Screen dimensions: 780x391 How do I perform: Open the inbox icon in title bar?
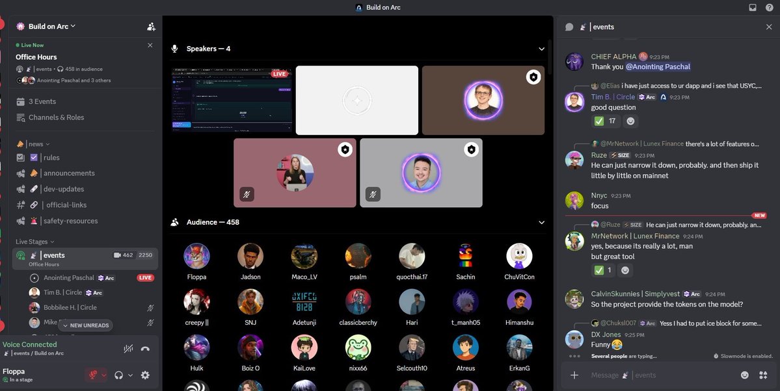tap(753, 7)
